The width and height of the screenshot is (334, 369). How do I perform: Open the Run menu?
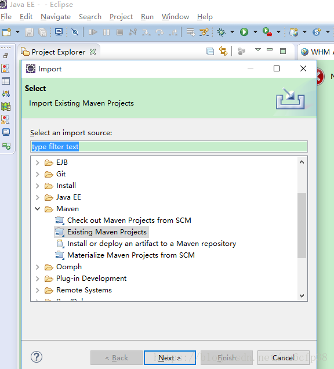147,17
